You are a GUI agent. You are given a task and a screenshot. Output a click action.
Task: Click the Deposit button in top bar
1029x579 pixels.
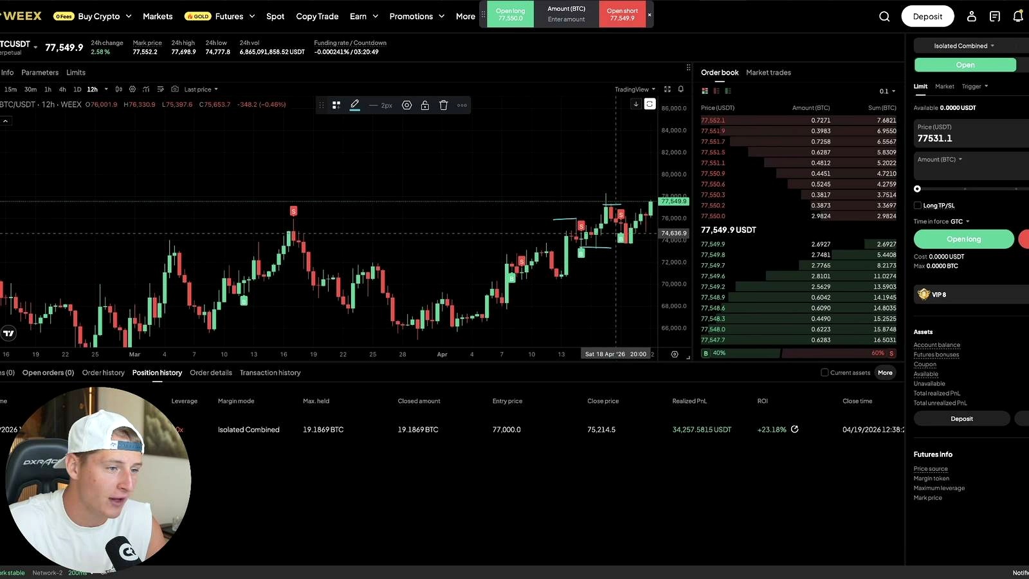927,17
